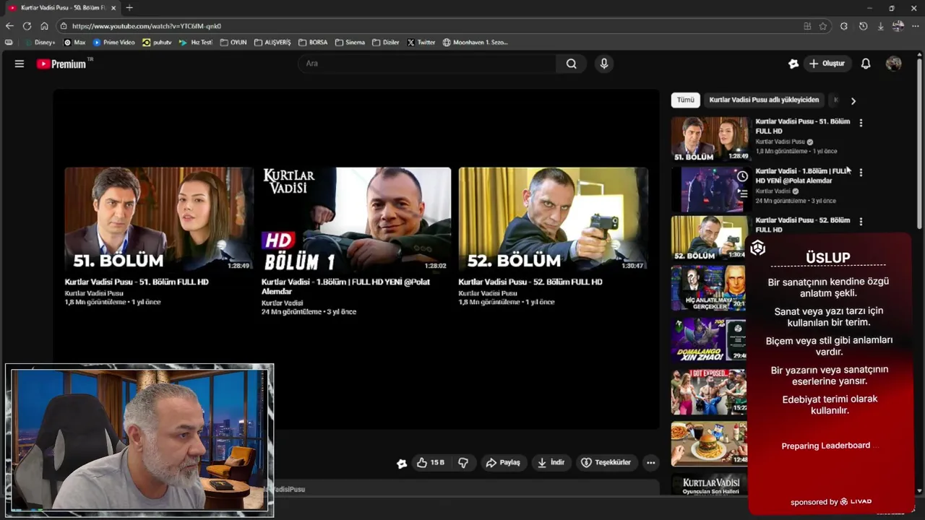
Task: Click the sparkle icon left of like button
Action: coord(402,463)
